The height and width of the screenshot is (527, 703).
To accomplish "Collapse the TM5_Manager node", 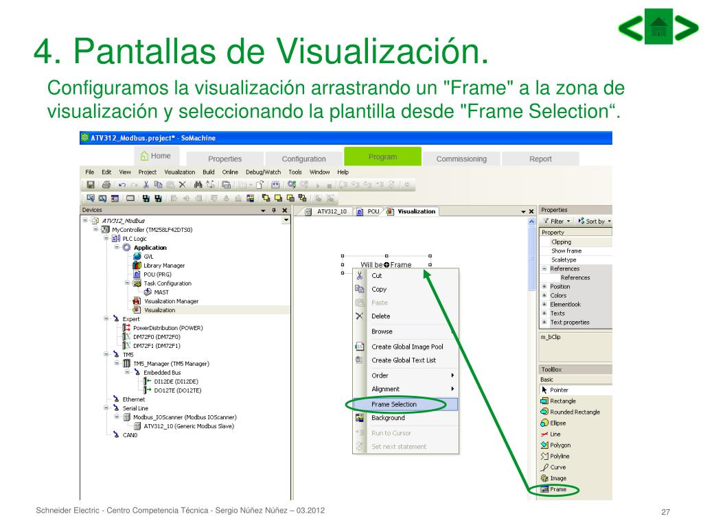I will (x=117, y=363).
